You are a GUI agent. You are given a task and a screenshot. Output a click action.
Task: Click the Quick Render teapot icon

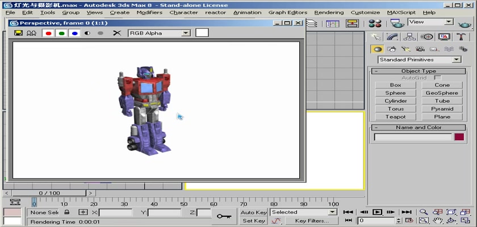click(465, 24)
